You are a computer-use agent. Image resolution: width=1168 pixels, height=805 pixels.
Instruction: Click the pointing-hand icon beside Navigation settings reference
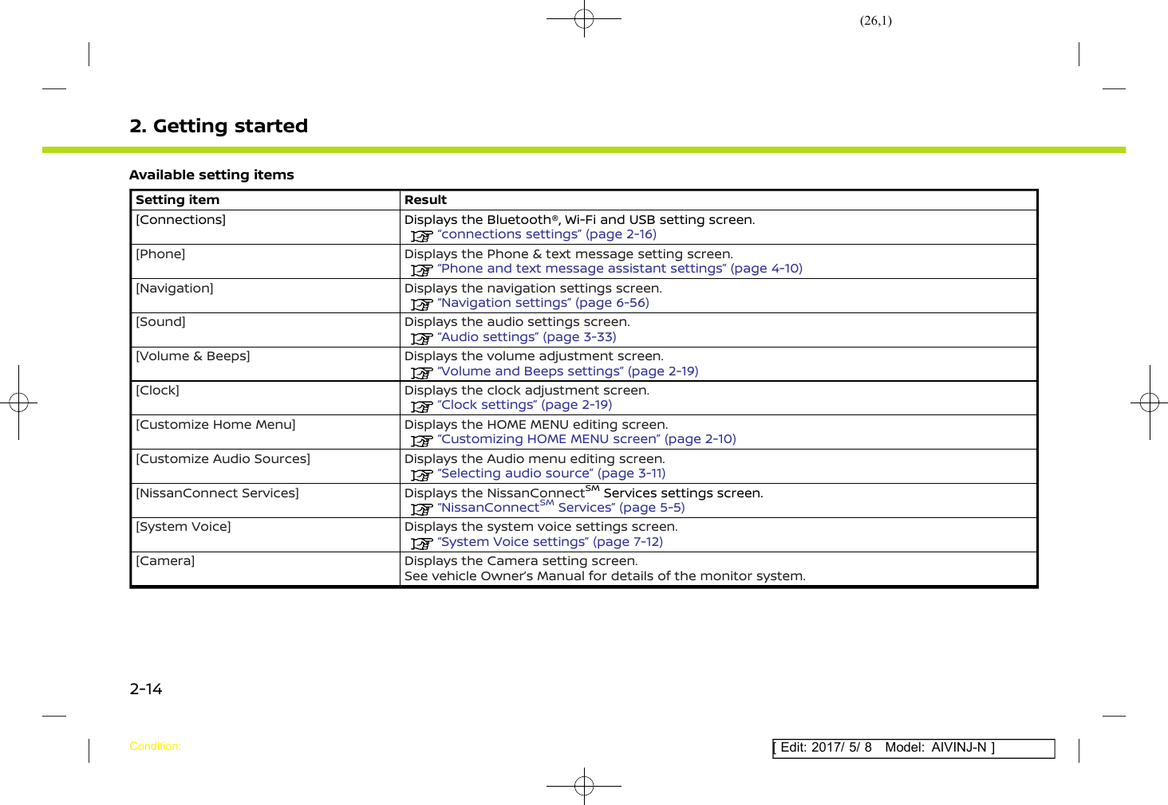point(421,304)
